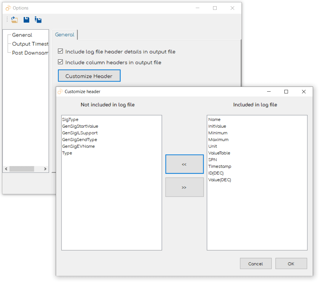Cancel the Customize header dialog
This screenshot has height=282, width=319.
tap(256, 264)
